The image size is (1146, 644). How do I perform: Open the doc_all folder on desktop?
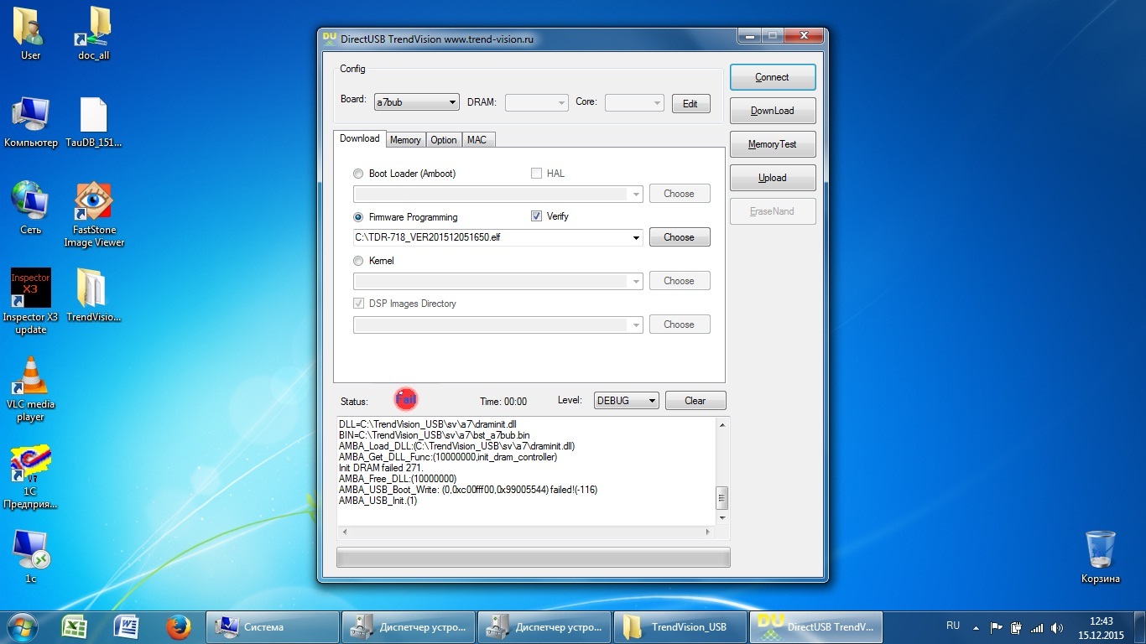click(93, 29)
